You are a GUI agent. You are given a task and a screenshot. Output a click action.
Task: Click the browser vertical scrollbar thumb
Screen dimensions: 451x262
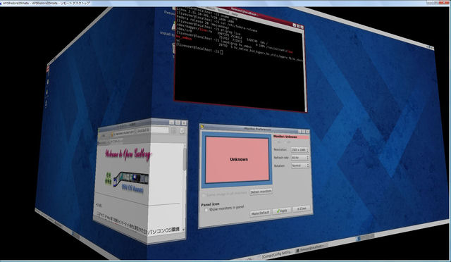(184, 160)
